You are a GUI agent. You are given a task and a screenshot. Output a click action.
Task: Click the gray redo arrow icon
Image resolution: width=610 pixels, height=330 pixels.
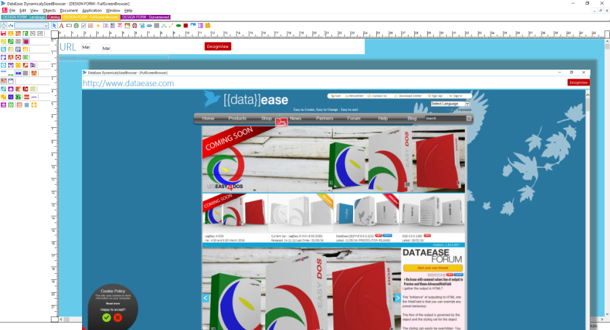pos(40,33)
